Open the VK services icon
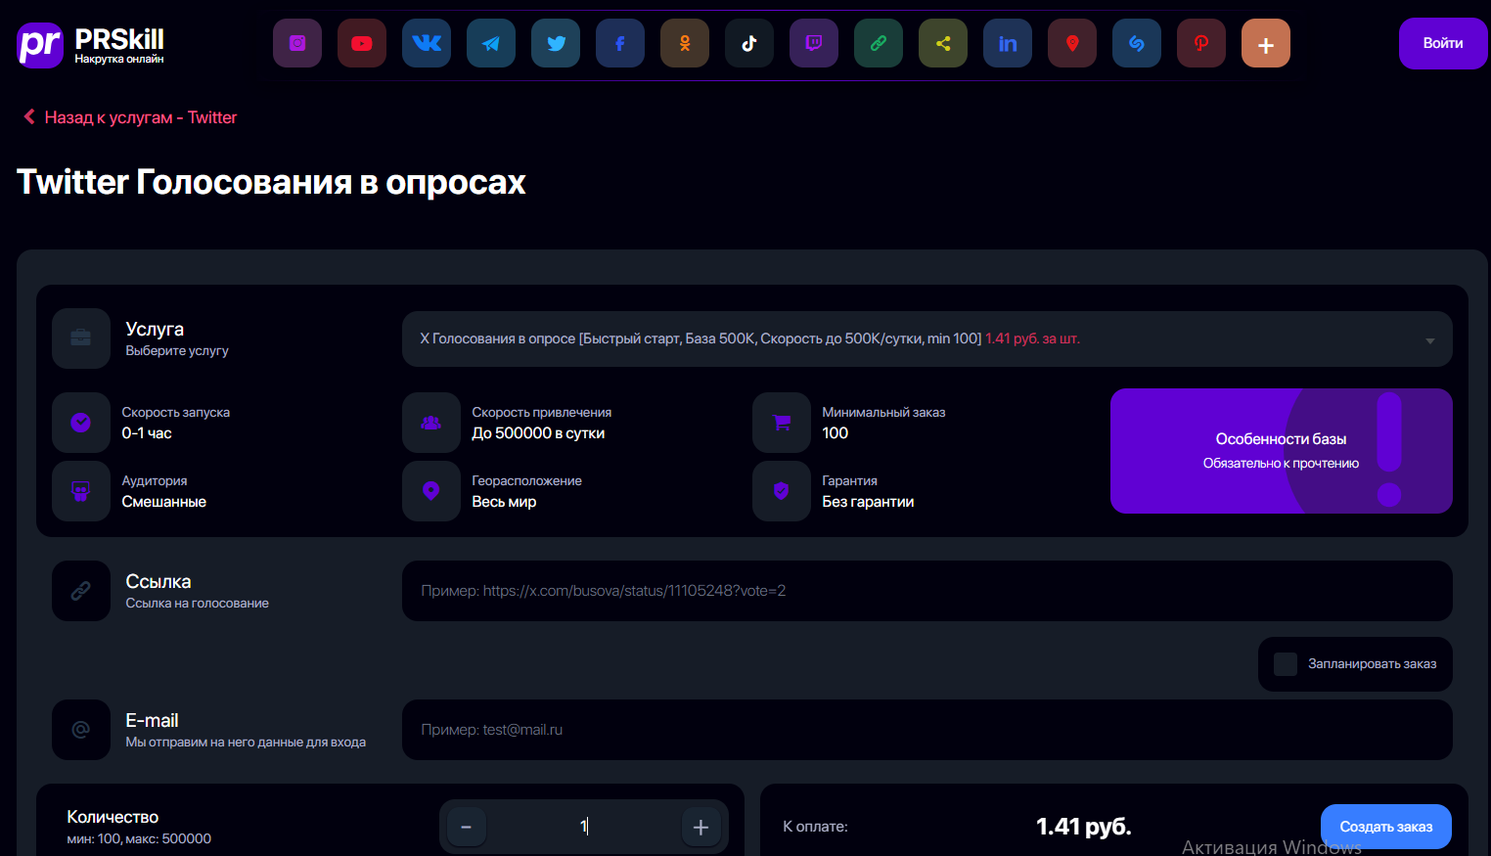 427,43
